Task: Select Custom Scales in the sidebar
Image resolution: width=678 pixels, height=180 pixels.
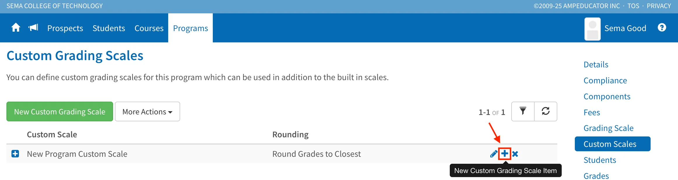Action: click(x=612, y=144)
